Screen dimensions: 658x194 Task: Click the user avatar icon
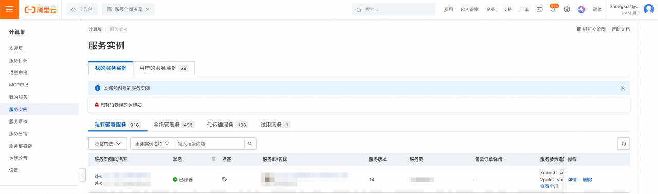(x=649, y=9)
